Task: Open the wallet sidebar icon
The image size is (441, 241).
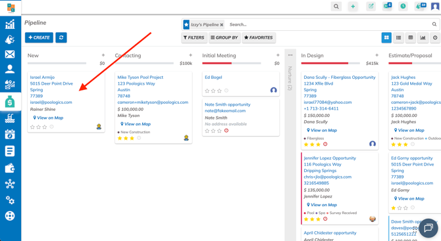Action: click(x=10, y=167)
